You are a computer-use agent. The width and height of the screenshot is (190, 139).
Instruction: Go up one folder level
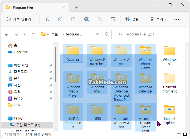coord(33,34)
